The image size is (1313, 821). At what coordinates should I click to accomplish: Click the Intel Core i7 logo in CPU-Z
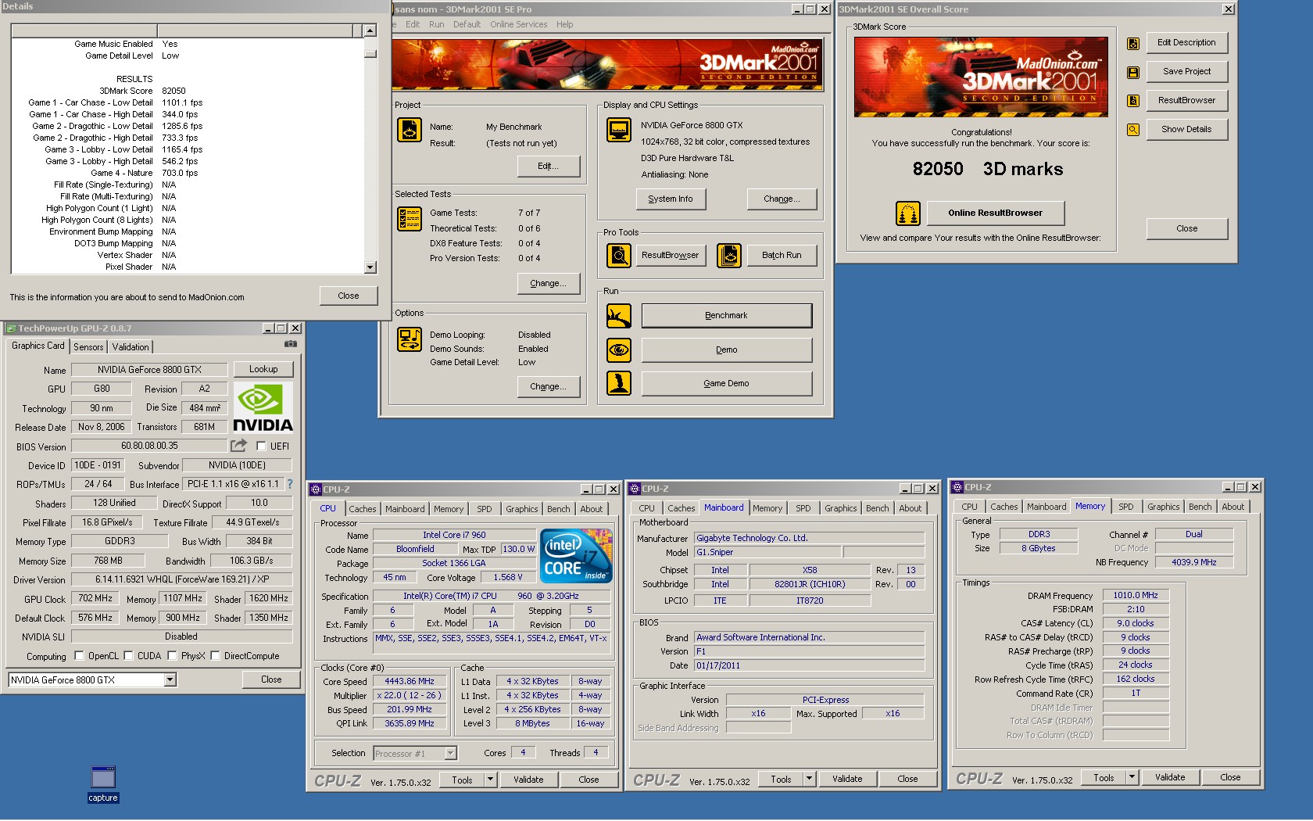tap(576, 556)
